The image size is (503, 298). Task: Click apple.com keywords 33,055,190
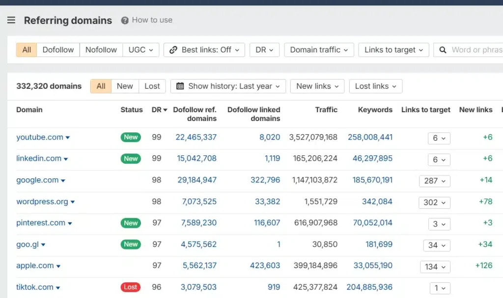click(x=373, y=266)
